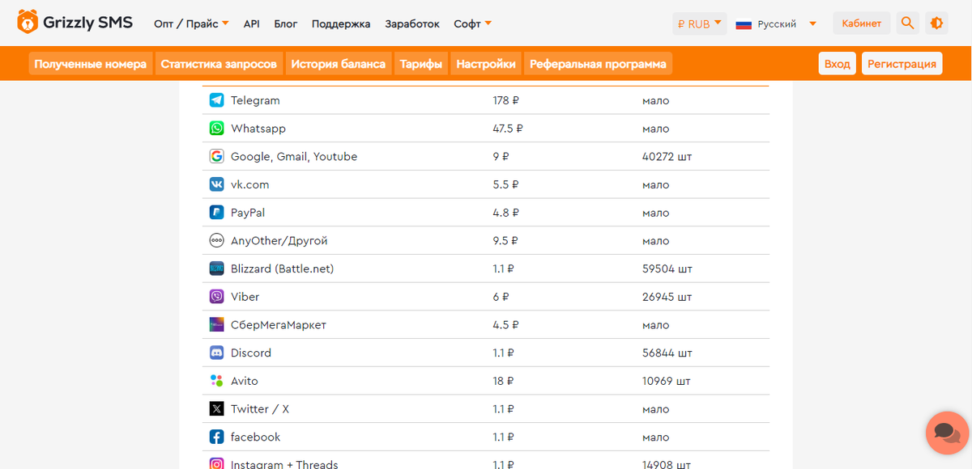Click the Grizzly SMS bear logo
The width and height of the screenshot is (972, 469).
[28, 23]
